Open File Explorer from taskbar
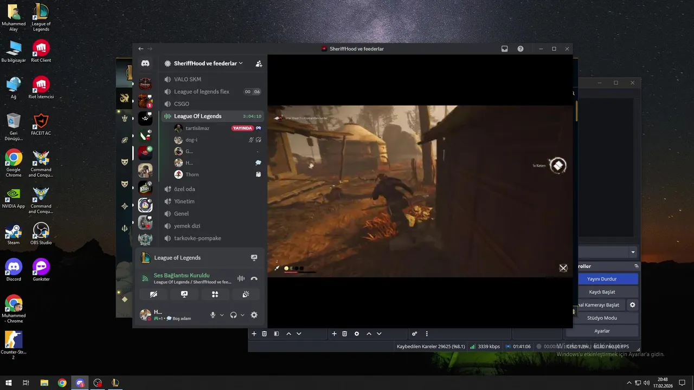The image size is (694, 390). [x=44, y=383]
